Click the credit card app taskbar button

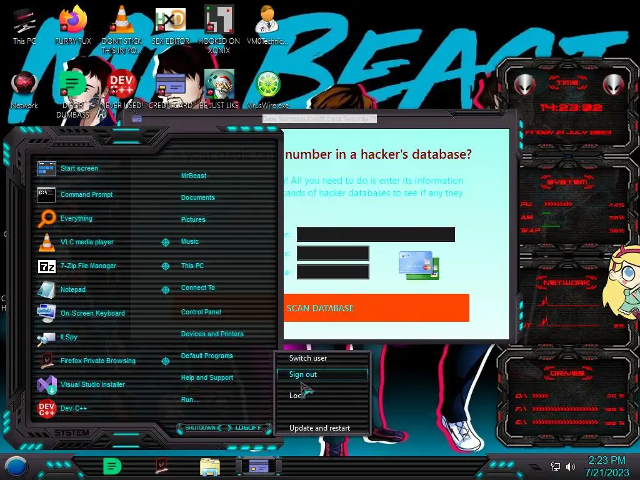(x=259, y=466)
